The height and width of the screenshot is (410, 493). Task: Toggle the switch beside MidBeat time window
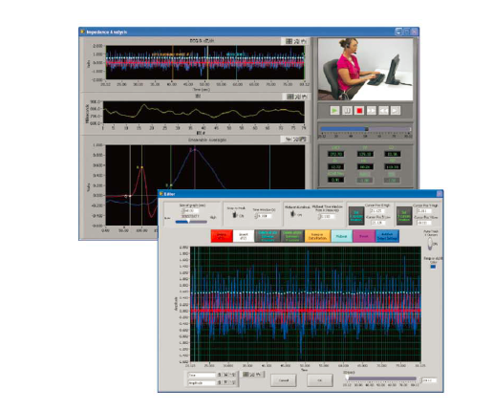pos(293,214)
